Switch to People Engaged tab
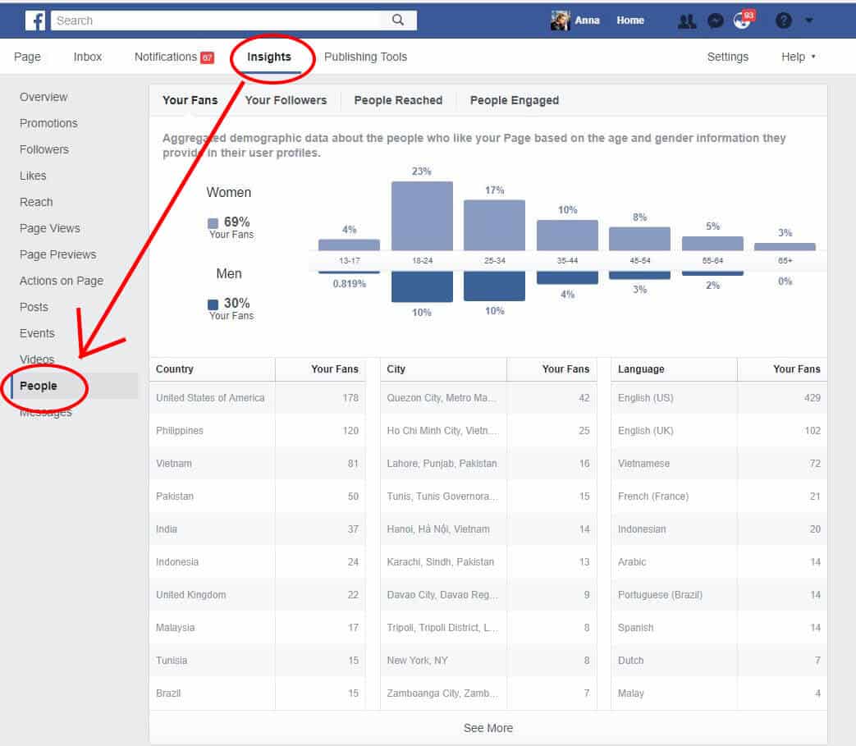856x746 pixels. (x=515, y=100)
